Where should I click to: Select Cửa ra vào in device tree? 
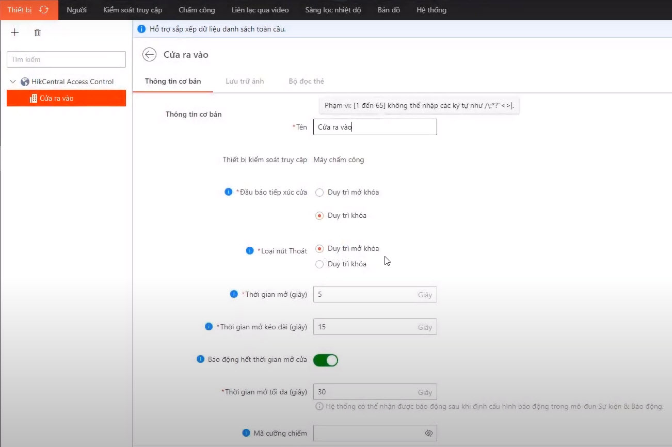point(57,98)
